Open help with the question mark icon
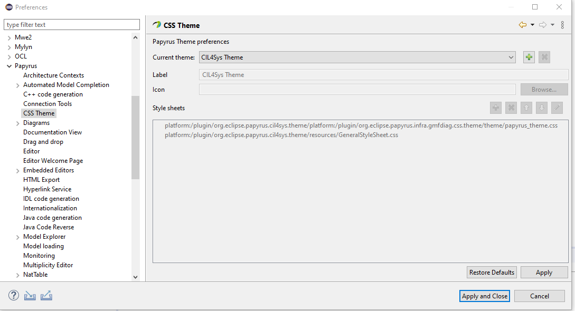 (x=14, y=295)
